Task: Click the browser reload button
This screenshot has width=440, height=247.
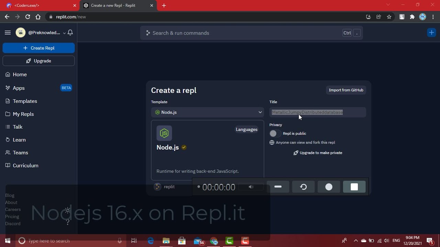Action: coord(27,17)
